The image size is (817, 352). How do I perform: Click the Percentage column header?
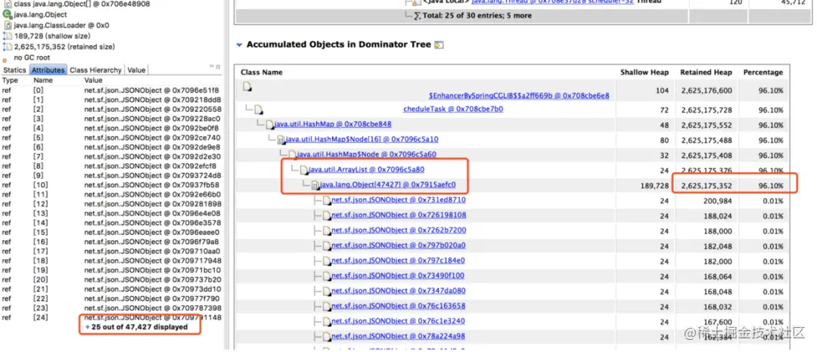pyautogui.click(x=763, y=73)
